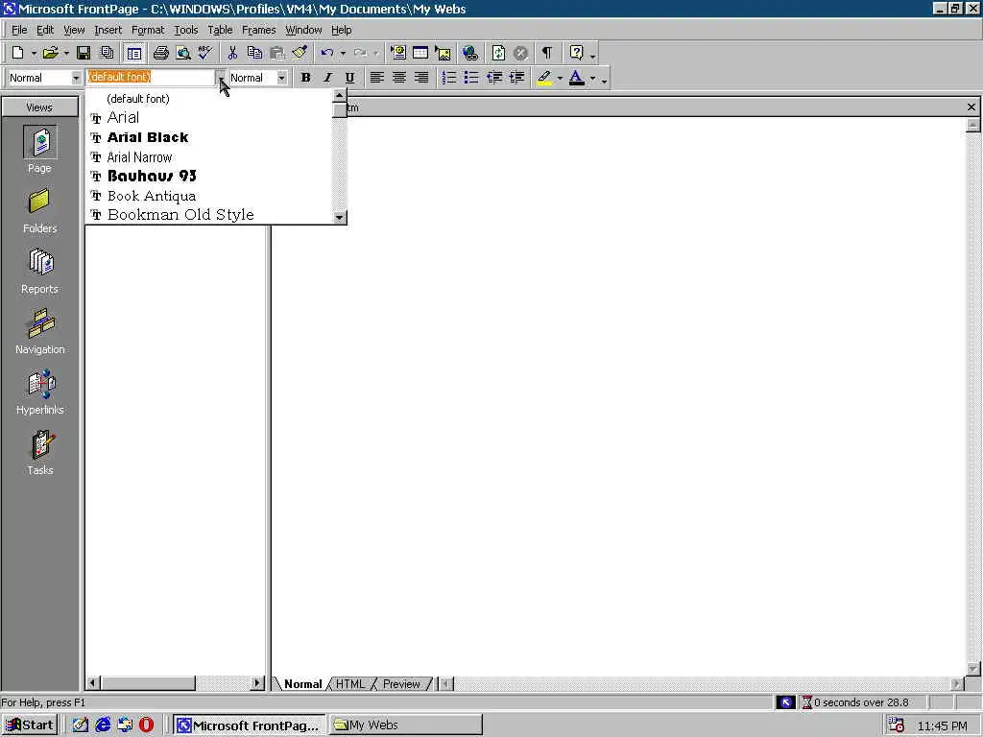The image size is (983, 737).
Task: Apply the yellow Highlight Color
Action: click(544, 78)
